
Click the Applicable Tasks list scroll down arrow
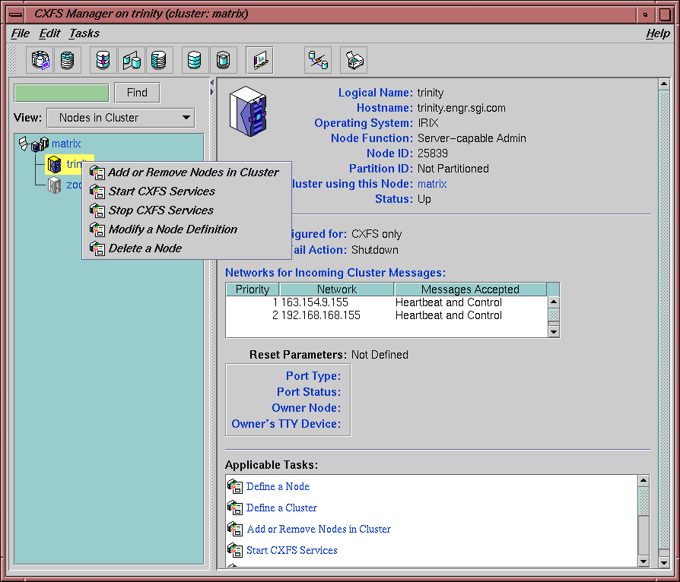pos(643,561)
